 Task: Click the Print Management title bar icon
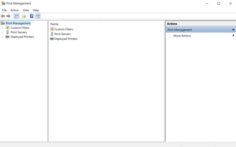tap(3, 3)
